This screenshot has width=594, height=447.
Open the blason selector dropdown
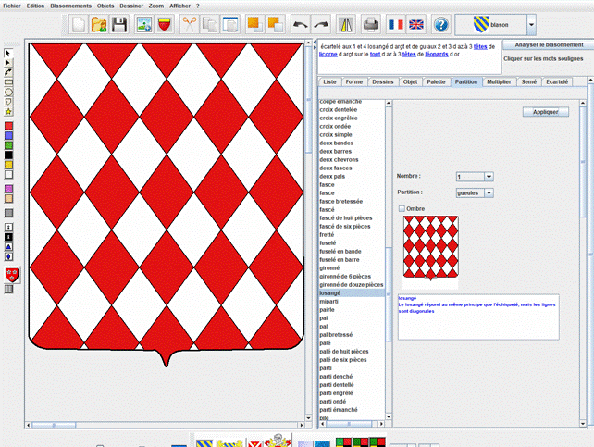(x=532, y=23)
